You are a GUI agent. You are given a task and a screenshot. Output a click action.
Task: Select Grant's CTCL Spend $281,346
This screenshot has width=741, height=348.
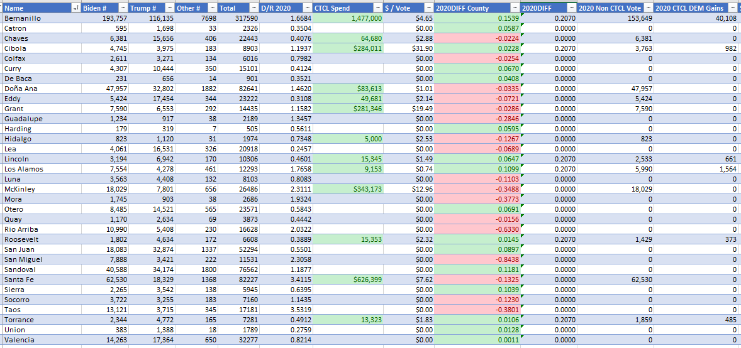coord(348,109)
